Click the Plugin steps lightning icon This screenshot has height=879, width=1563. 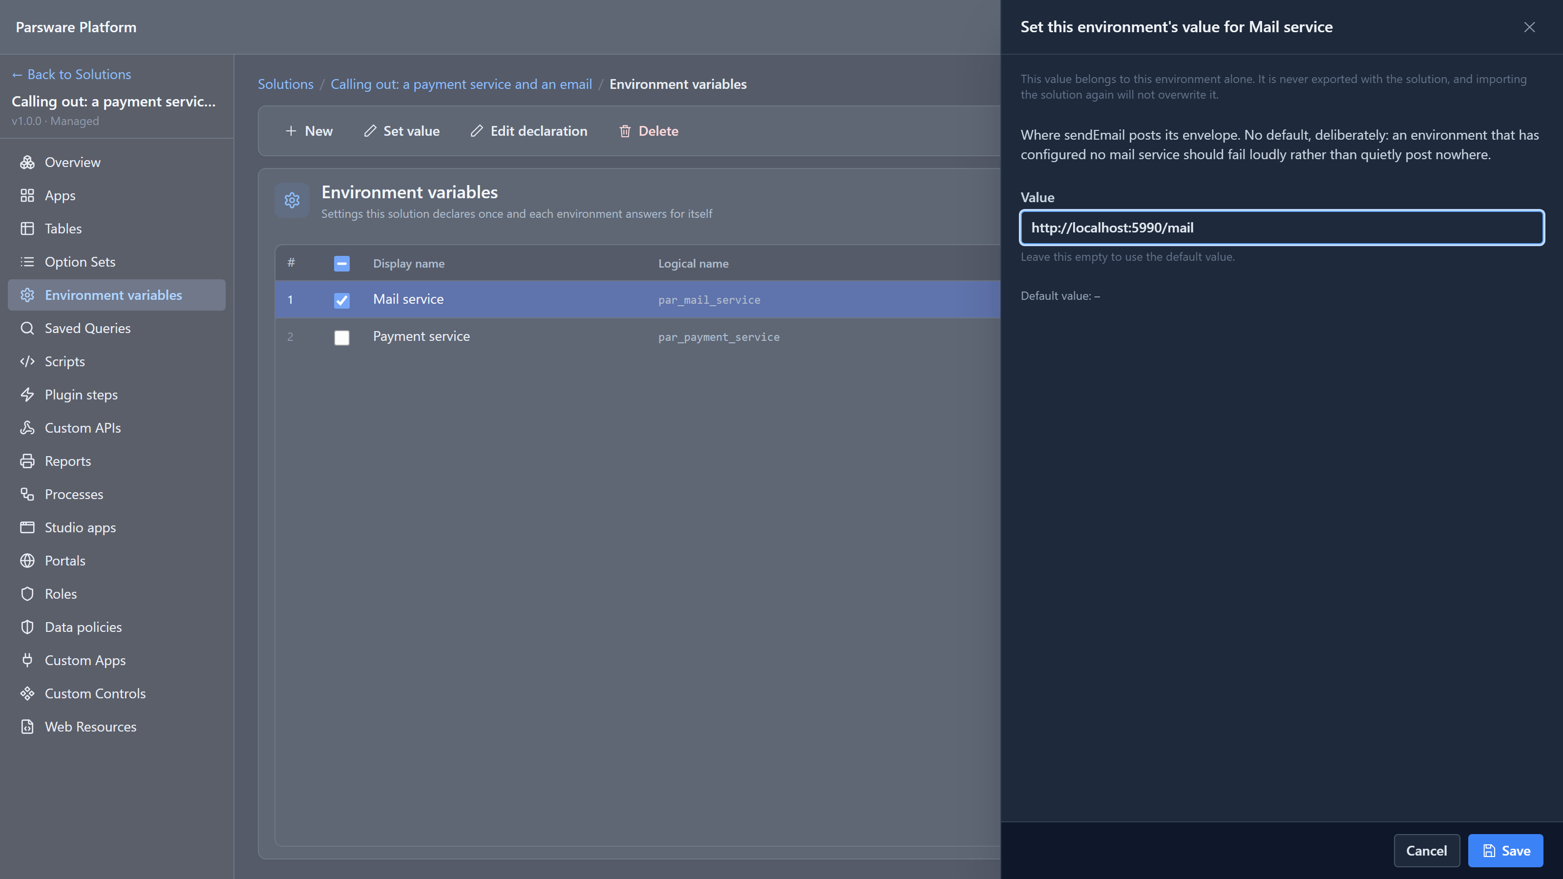pyautogui.click(x=27, y=395)
